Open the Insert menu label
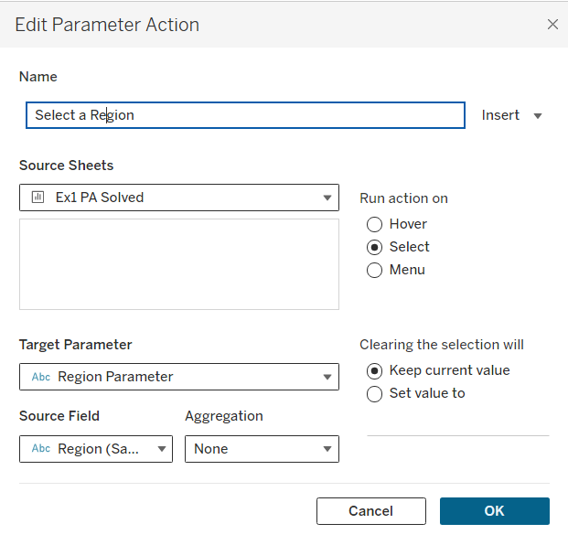 click(x=500, y=115)
